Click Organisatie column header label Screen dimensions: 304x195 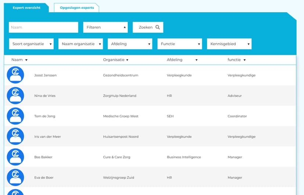click(x=113, y=60)
